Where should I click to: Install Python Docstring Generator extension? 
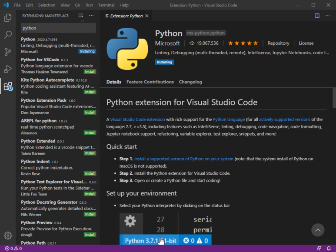click(90, 214)
